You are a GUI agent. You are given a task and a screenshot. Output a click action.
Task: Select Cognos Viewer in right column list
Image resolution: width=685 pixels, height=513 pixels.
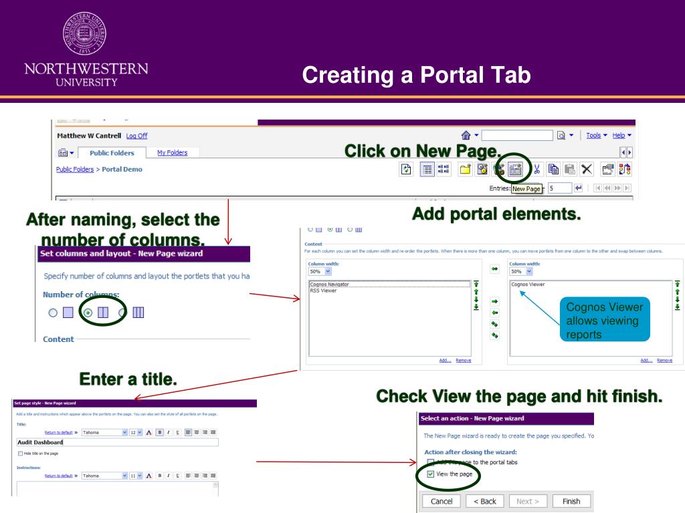[528, 285]
